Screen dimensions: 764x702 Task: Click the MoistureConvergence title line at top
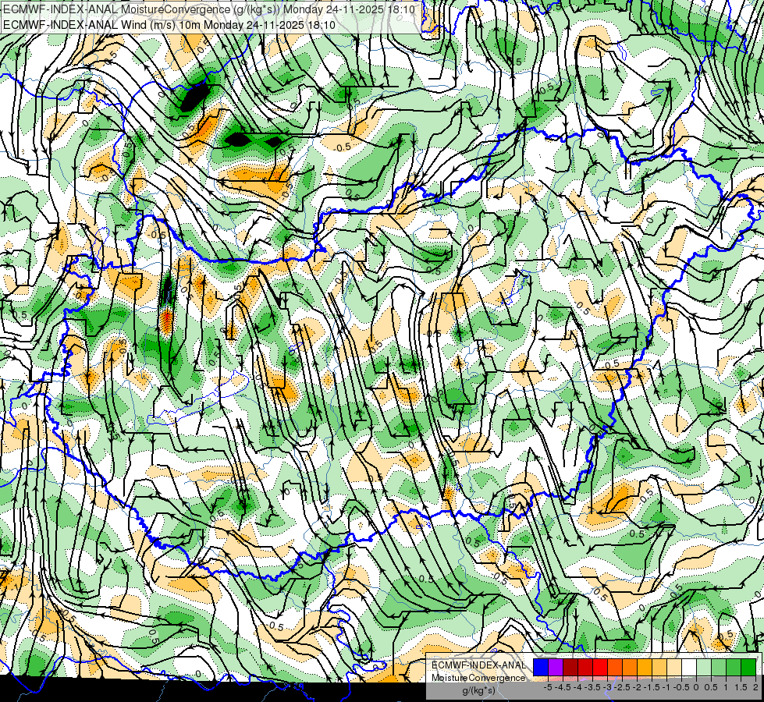pos(209,9)
